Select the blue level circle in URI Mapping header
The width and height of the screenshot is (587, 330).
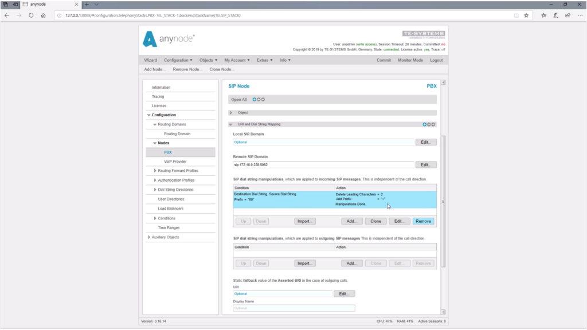click(x=425, y=124)
